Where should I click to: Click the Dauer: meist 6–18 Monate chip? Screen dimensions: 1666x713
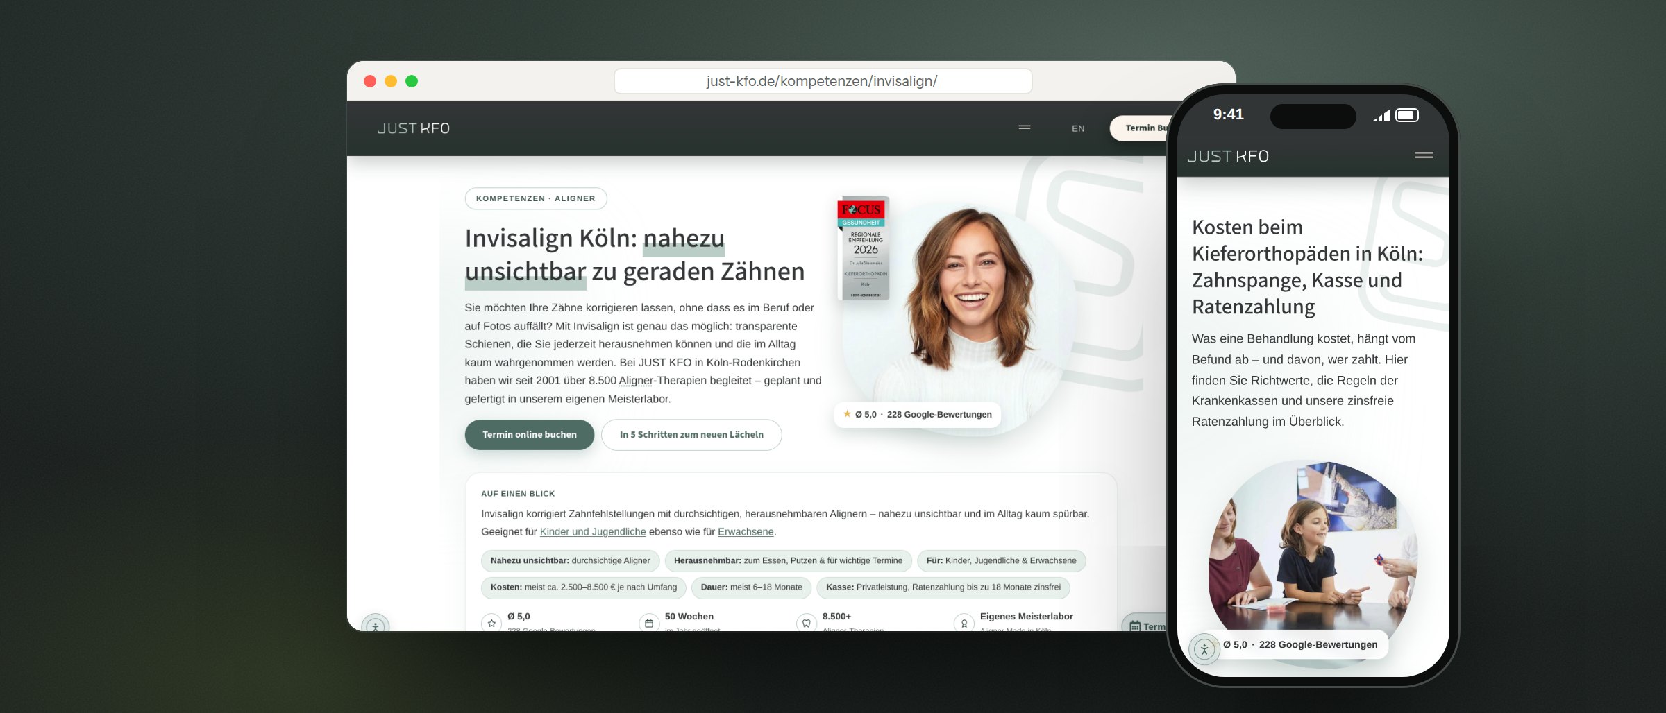(x=751, y=587)
